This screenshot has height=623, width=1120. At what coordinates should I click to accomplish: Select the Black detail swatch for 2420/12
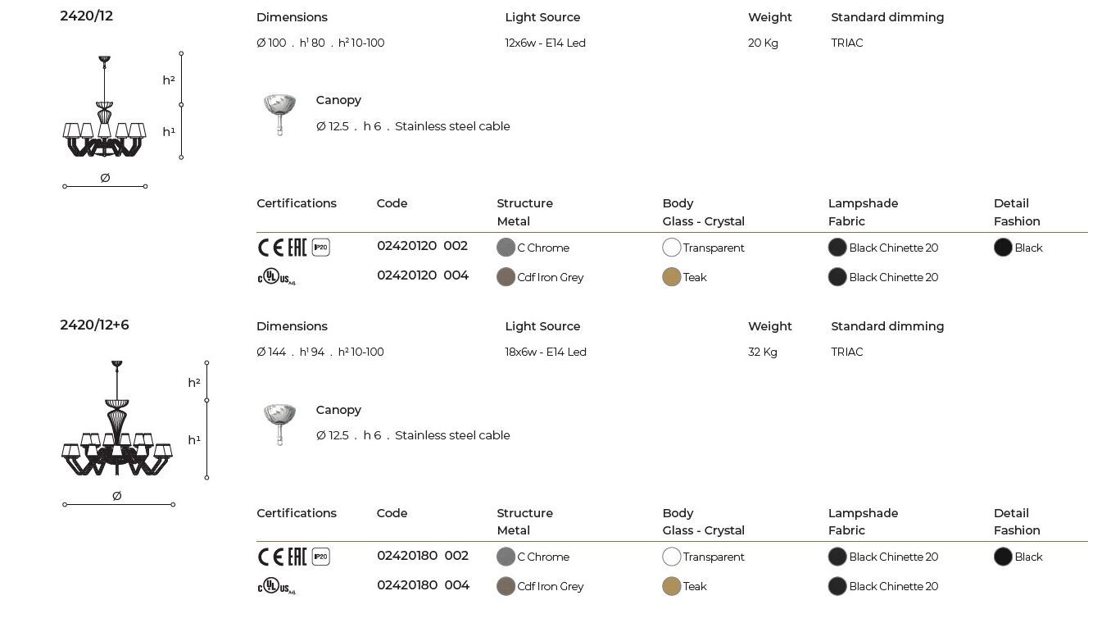click(x=1003, y=248)
